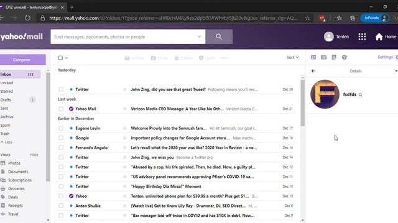Click the Yahoo Mail logo
Viewport: 398px width, 223px height.
(x=22, y=37)
